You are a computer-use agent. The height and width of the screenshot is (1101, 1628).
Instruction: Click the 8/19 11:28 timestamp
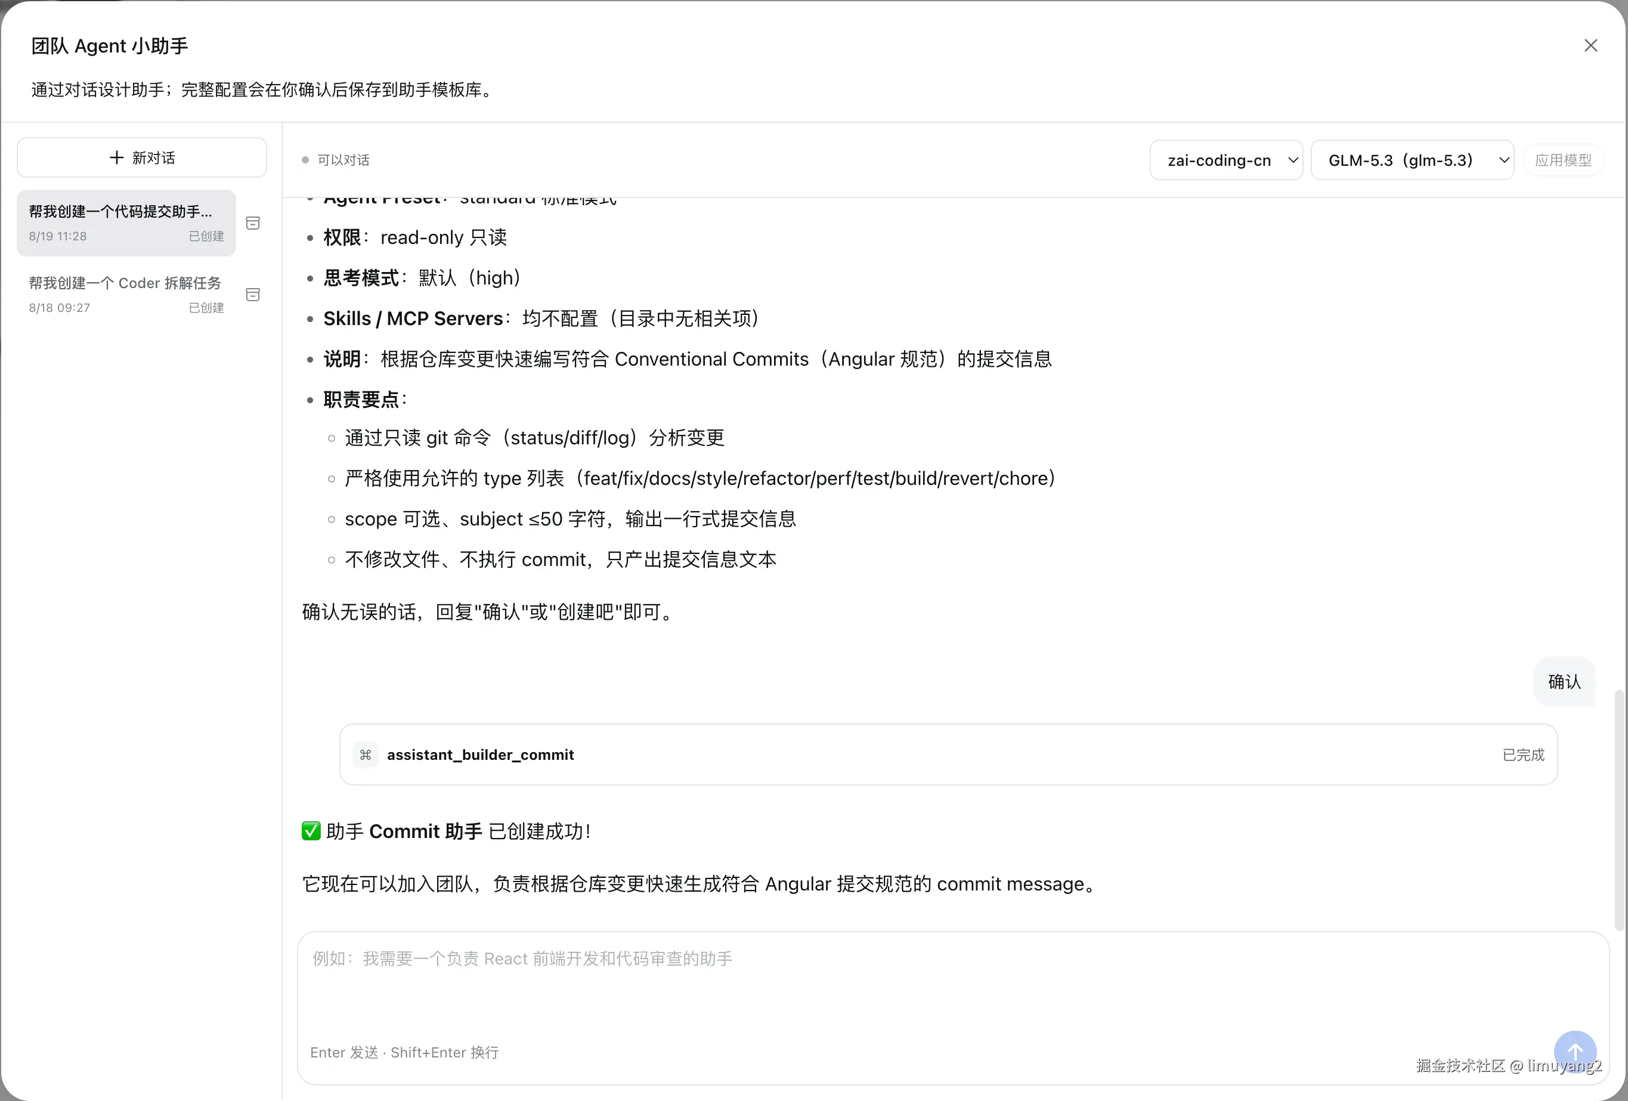(x=57, y=236)
